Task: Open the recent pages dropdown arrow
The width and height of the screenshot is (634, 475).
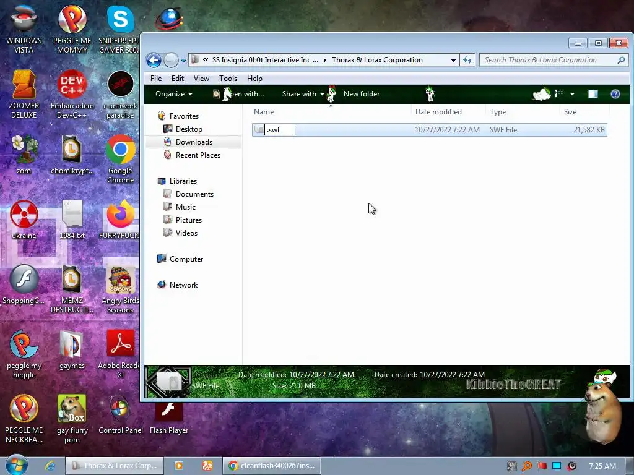Action: click(183, 61)
